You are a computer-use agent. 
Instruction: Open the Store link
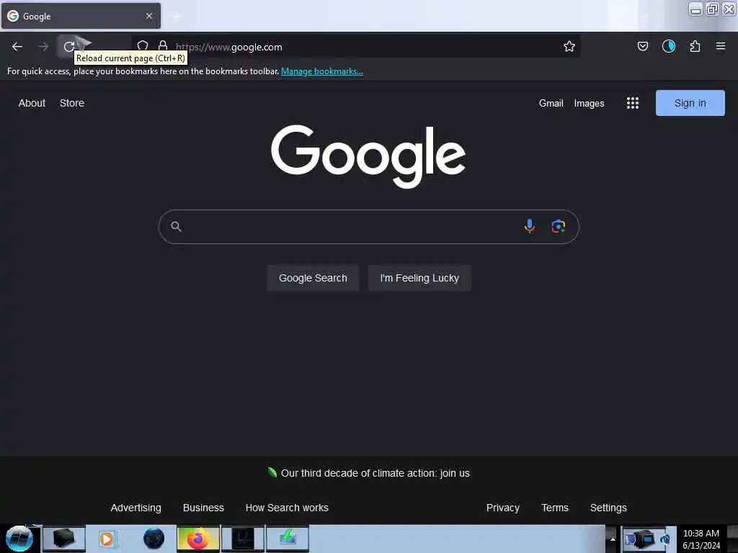click(x=72, y=103)
